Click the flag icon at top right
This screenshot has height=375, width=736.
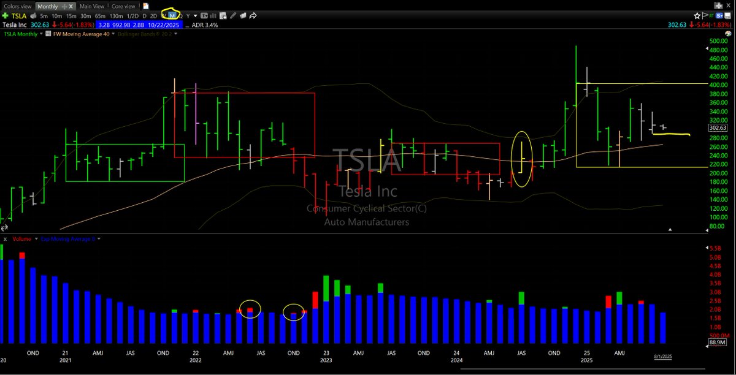(x=705, y=16)
